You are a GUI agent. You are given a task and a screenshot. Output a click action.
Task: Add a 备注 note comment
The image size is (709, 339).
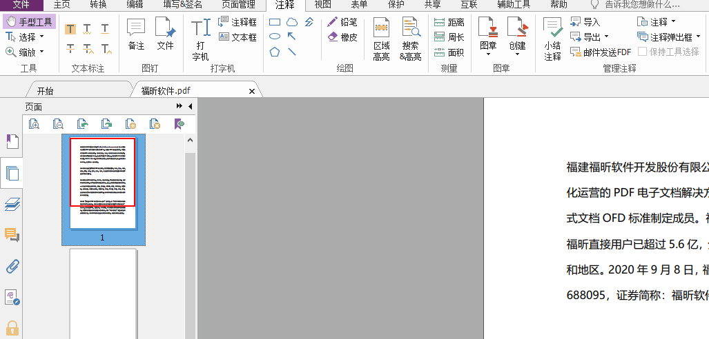136,34
